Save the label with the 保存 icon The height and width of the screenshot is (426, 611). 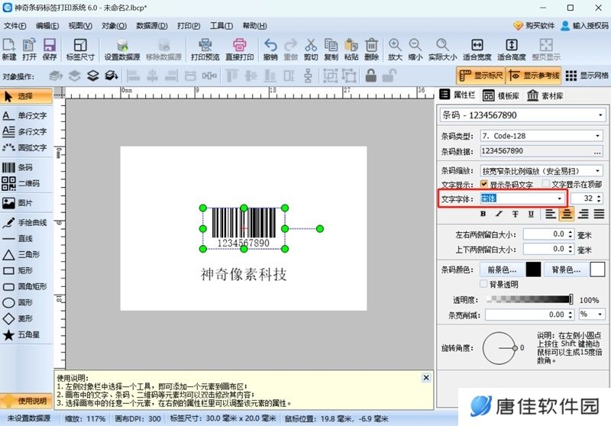pyautogui.click(x=50, y=49)
